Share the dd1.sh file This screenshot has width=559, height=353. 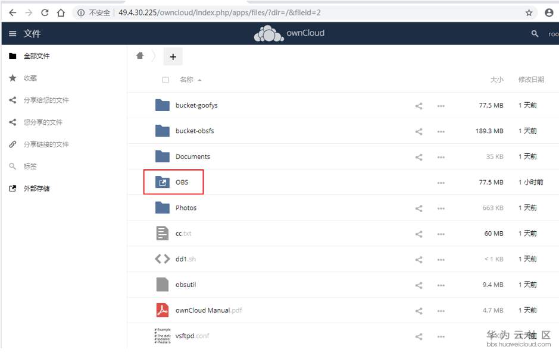coord(419,260)
